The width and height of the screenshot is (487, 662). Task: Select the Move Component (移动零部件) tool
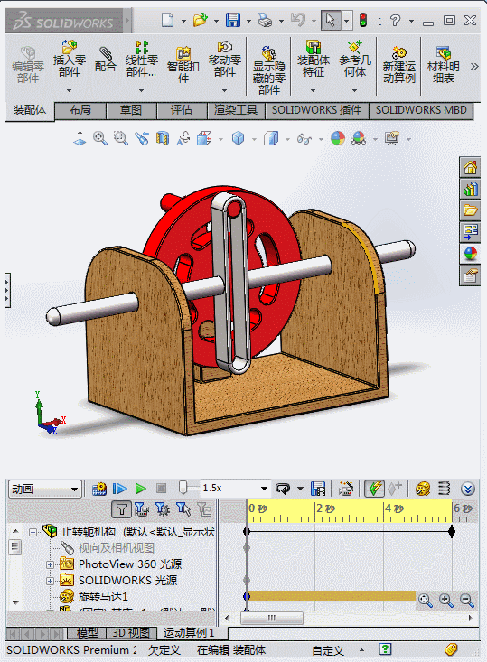225,59
